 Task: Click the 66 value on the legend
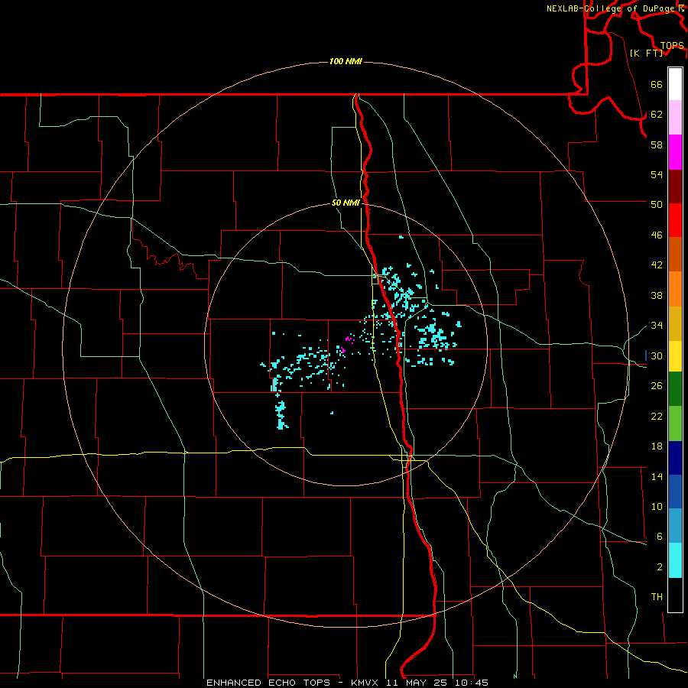click(x=657, y=84)
